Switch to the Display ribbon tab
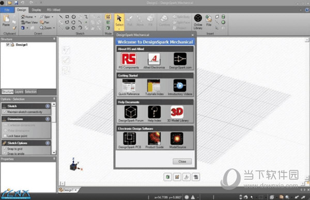This screenshot has height=200, width=310. 36,10
